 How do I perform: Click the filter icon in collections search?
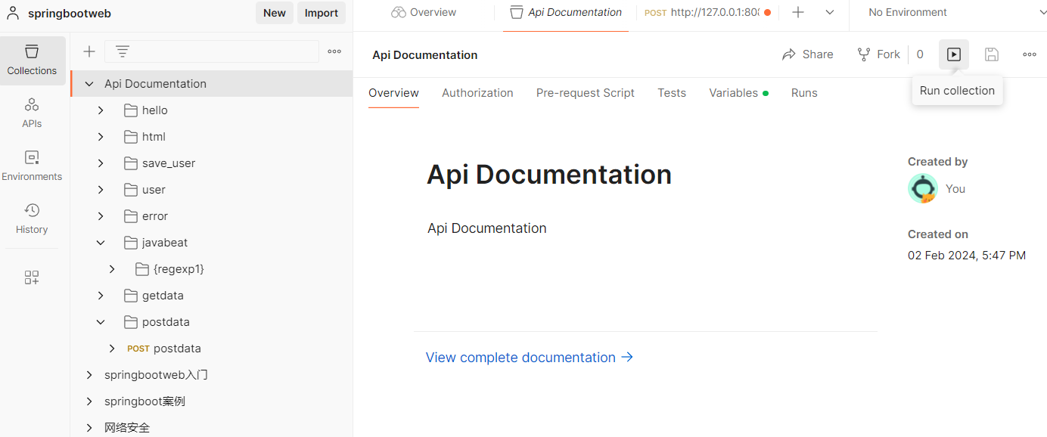[122, 51]
